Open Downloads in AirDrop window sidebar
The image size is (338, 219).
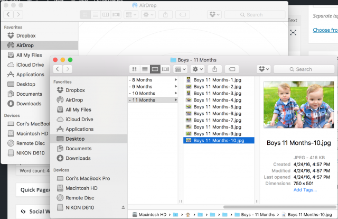(x=24, y=104)
